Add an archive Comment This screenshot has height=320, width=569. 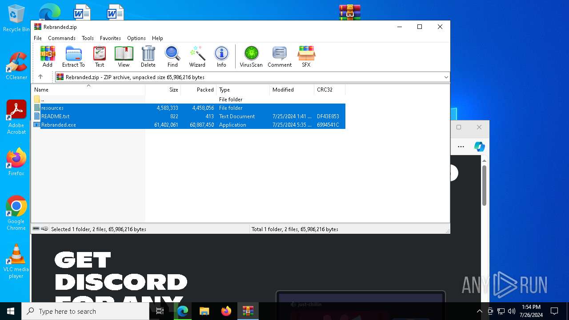(x=280, y=56)
